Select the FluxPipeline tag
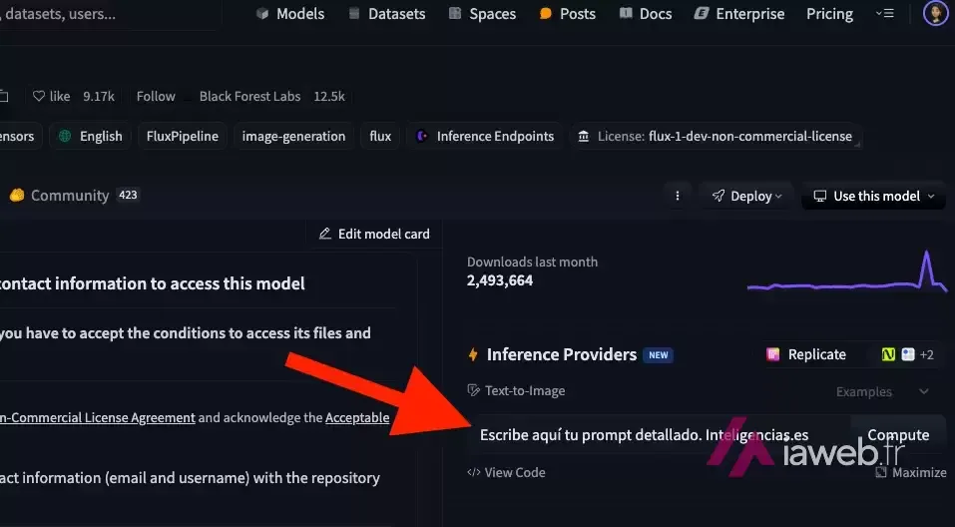The image size is (955, 527). pyautogui.click(x=182, y=137)
